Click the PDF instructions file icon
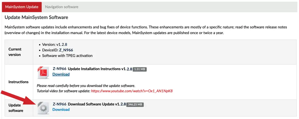 coord(43,73)
